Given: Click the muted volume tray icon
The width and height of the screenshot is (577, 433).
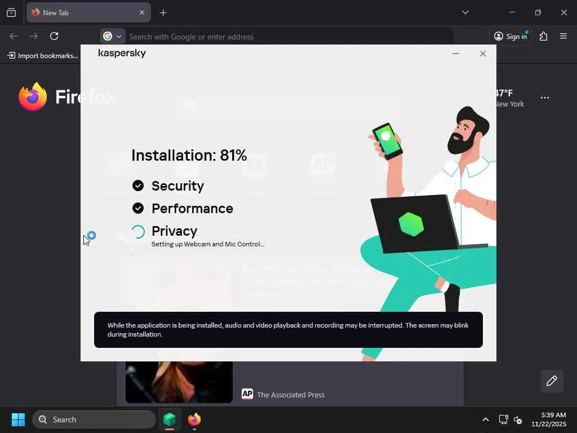Looking at the screenshot, I should pyautogui.click(x=518, y=419).
